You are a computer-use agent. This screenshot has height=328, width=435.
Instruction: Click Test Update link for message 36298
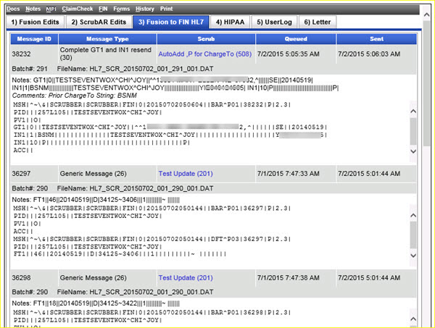186,277
